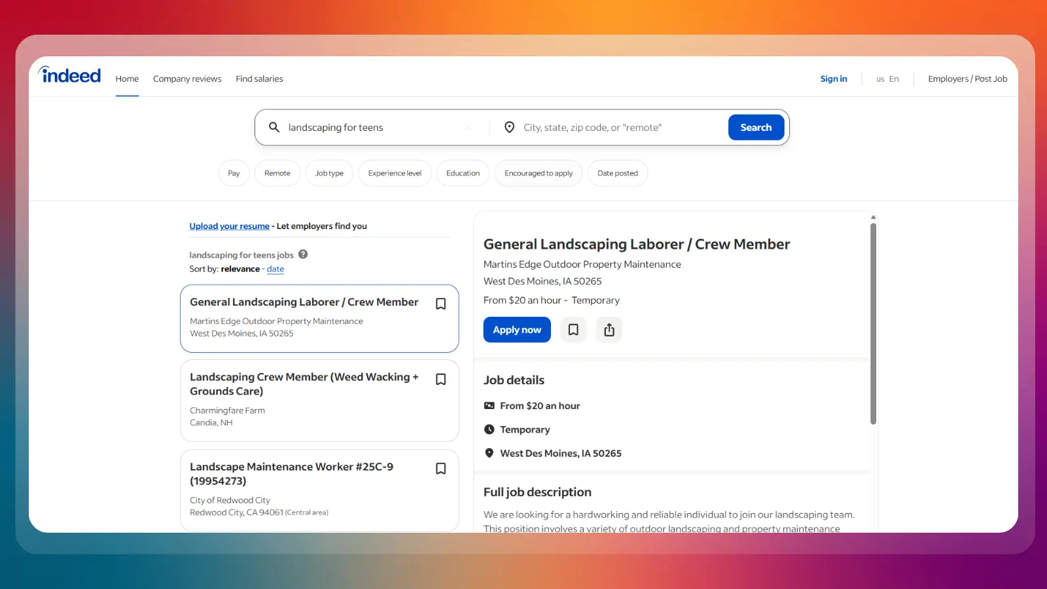Expand the Experience level filter

click(395, 173)
